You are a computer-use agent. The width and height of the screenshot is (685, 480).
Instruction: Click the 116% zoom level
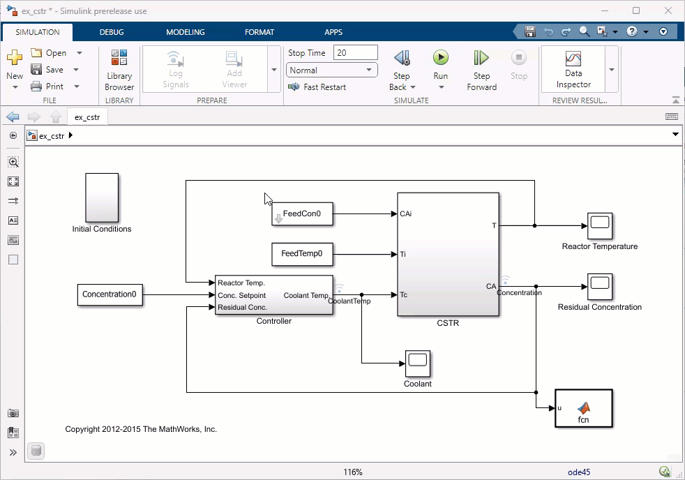352,472
